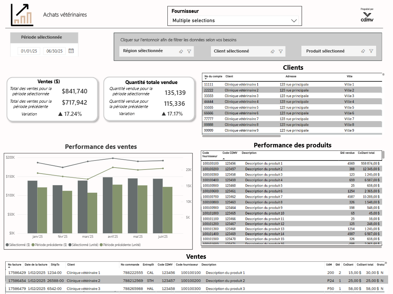The width and height of the screenshot is (393, 294).
Task: Clear the Produit sélectionné filter with eraser
Action: (x=363, y=51)
